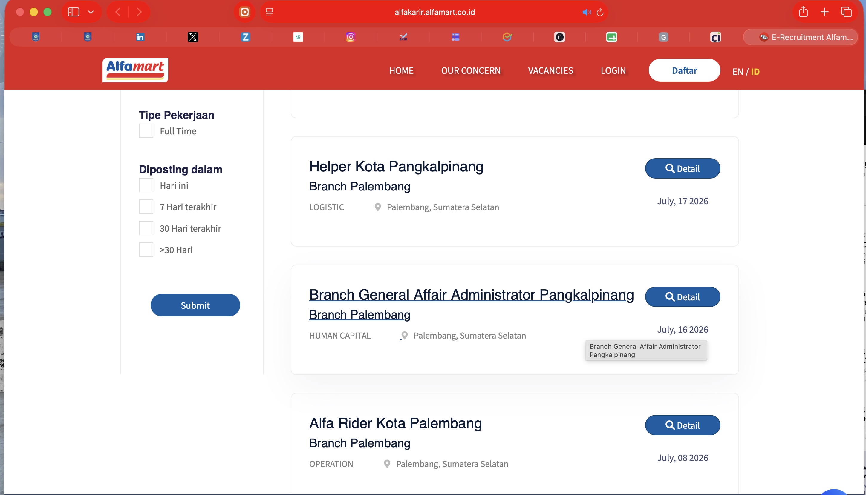Viewport: 866px width, 495px height.
Task: Switch to the orange checkmark box tab
Action: tap(507, 37)
